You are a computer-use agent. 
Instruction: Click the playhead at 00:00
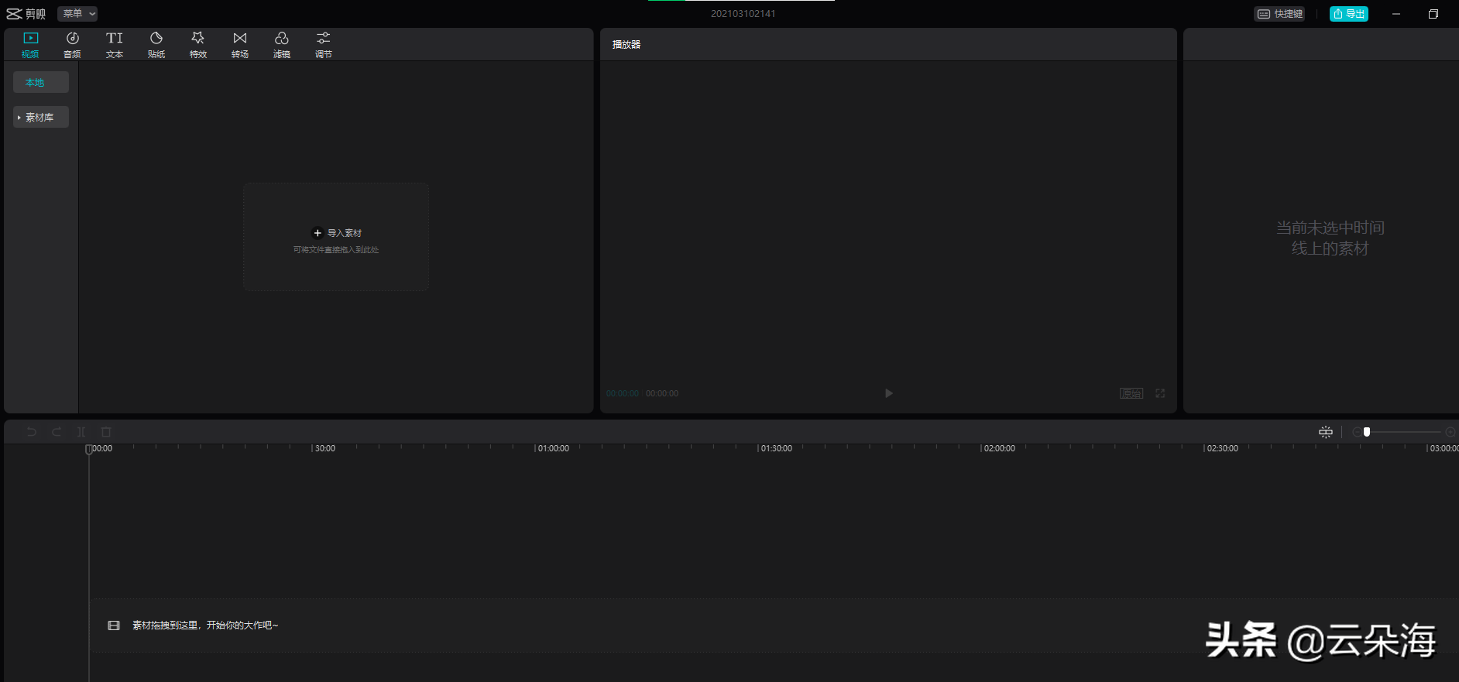(x=89, y=449)
